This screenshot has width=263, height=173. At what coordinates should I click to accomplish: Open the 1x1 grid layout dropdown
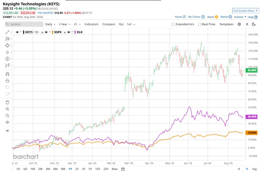tap(131, 24)
